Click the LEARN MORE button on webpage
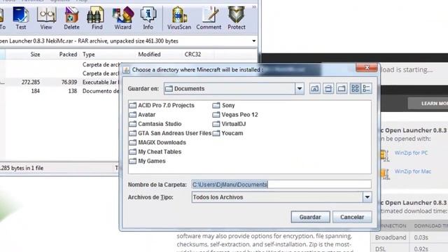 click(x=428, y=104)
